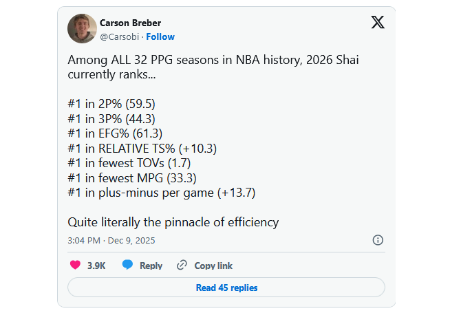Click the '#1 in RELATIVE TS% (+10.3)' line

(x=141, y=148)
